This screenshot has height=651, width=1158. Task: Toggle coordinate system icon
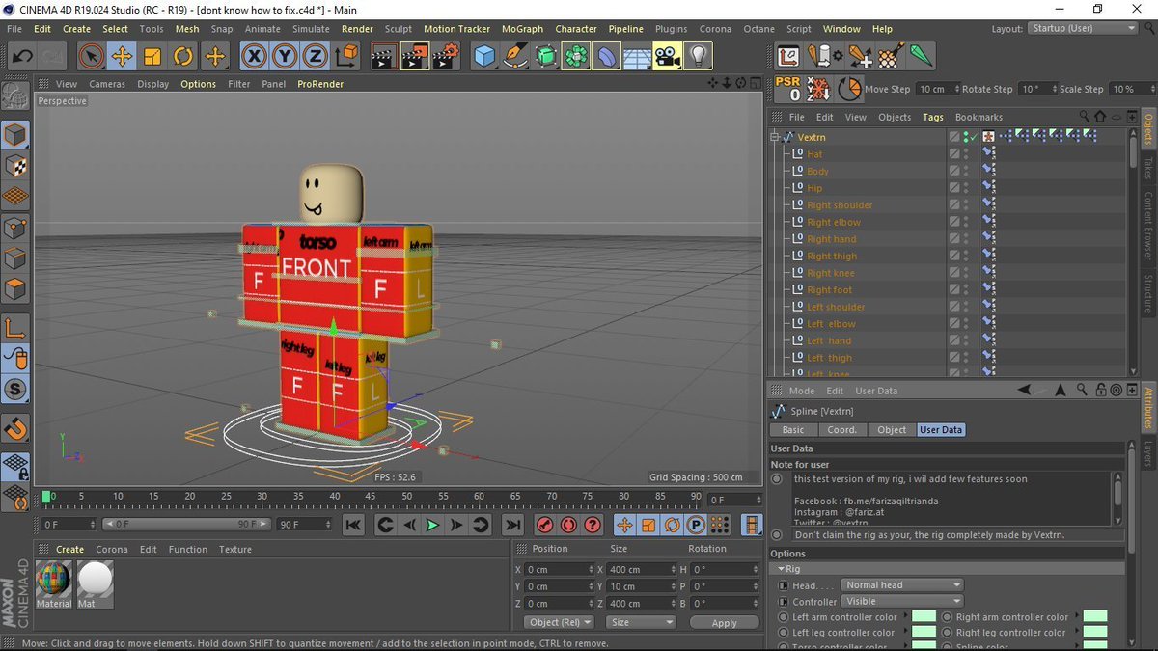[x=345, y=56]
